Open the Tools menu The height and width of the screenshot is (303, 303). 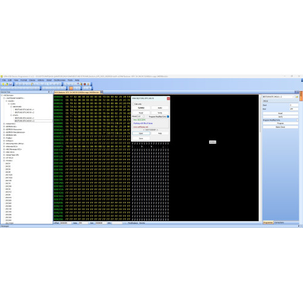click(x=70, y=80)
